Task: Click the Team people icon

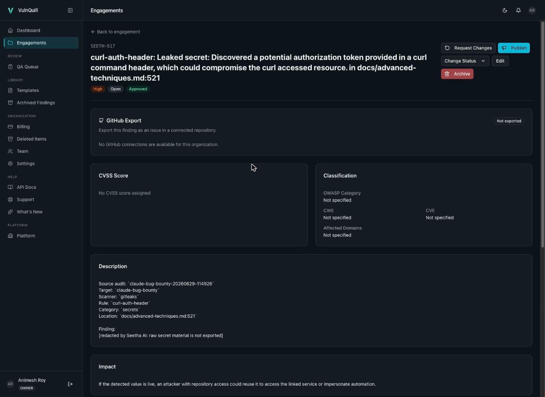Action: 10,151
